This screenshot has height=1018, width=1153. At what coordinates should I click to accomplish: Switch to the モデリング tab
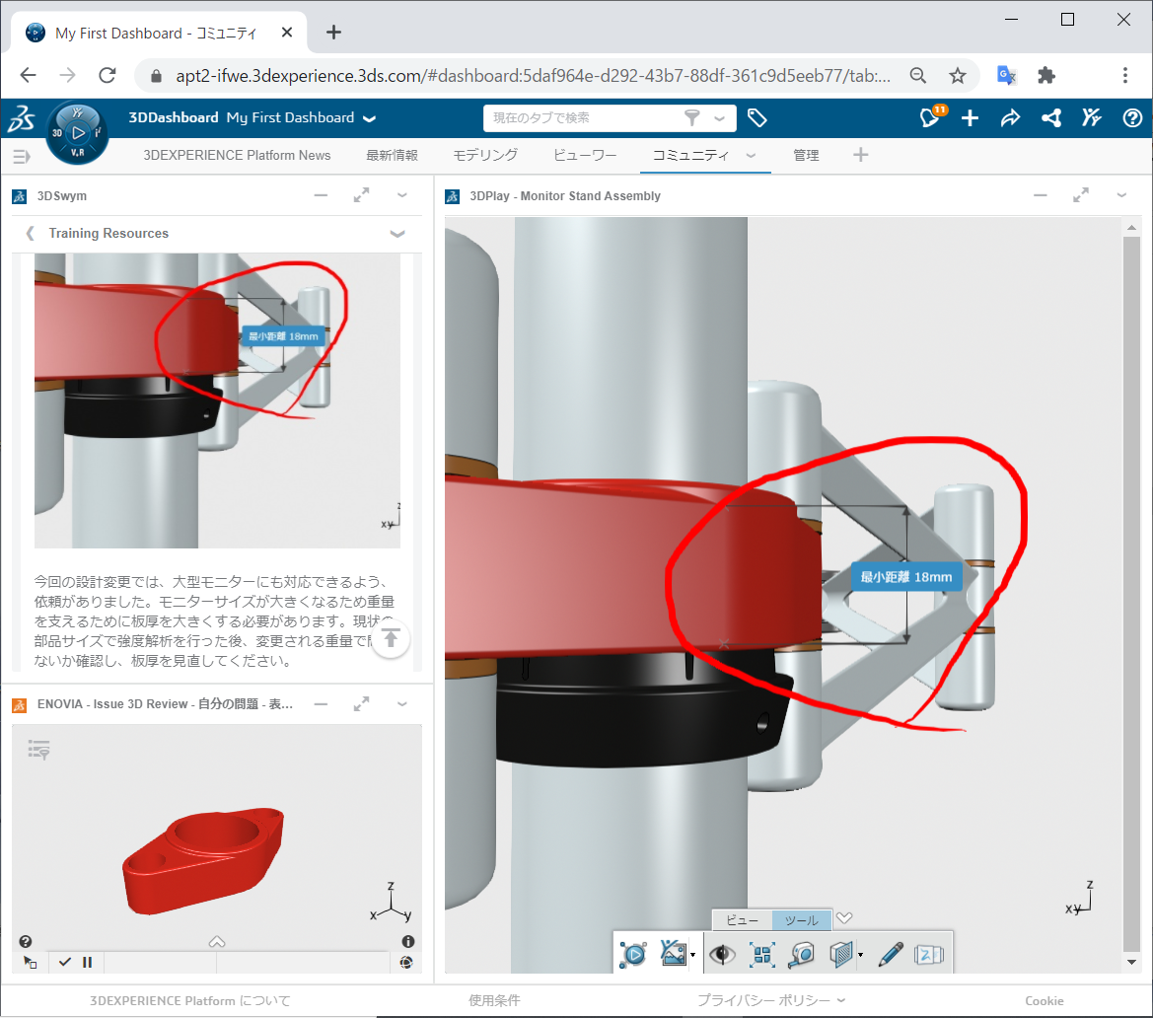click(485, 155)
